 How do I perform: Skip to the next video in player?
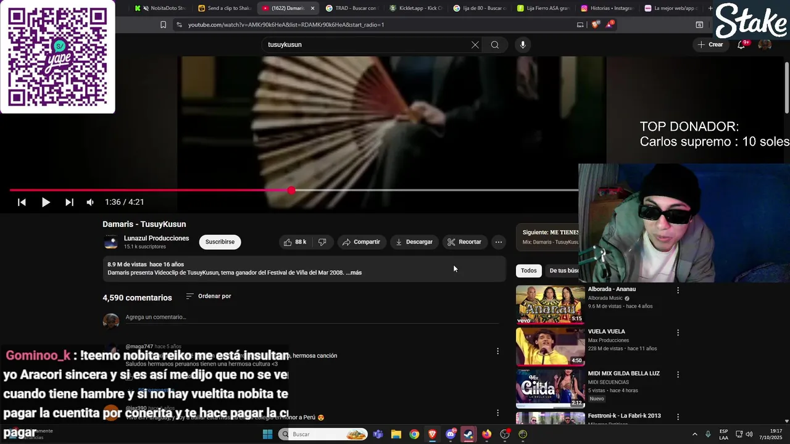pos(69,202)
